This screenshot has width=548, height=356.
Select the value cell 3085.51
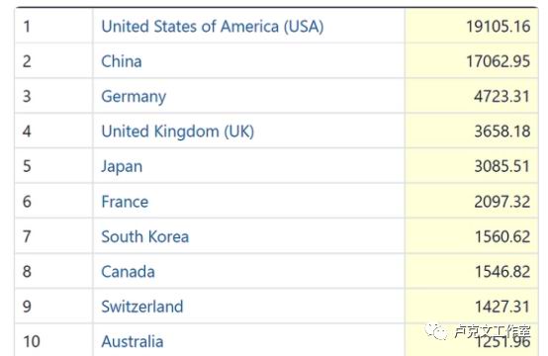472,166
